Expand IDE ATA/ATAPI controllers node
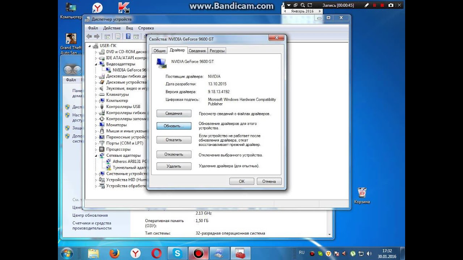This screenshot has width=463, height=260. [x=96, y=58]
